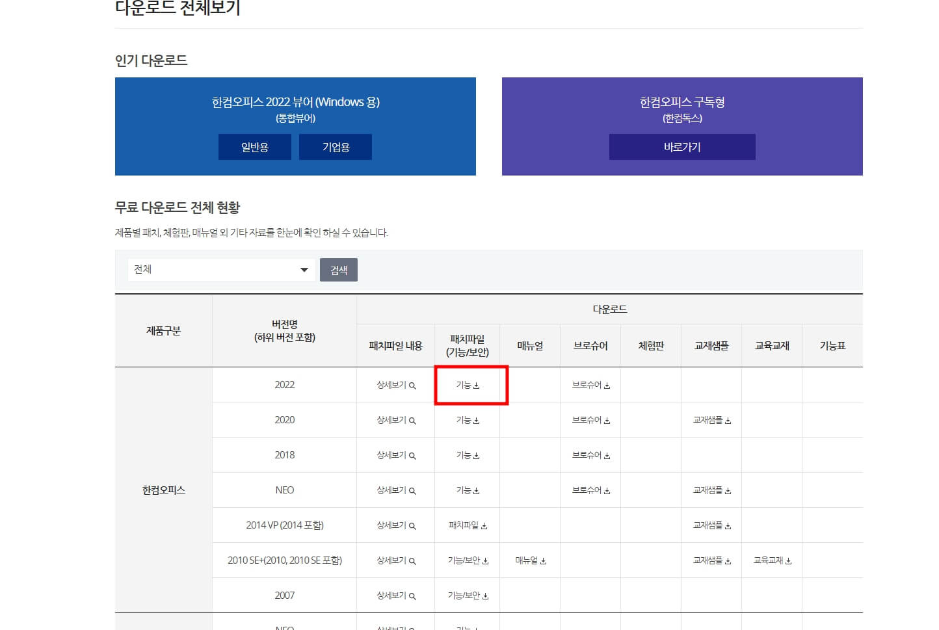Click the 2010 SE+(2010, 2010 SE 포함) cell
Screen dimensions: 939x630
click(284, 560)
